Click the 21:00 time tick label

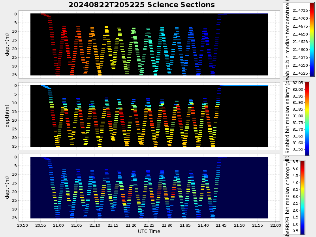point(58,225)
